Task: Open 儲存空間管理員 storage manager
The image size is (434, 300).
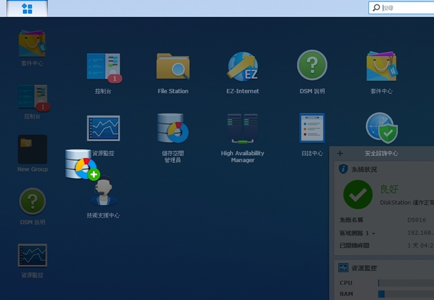Action: 173,128
